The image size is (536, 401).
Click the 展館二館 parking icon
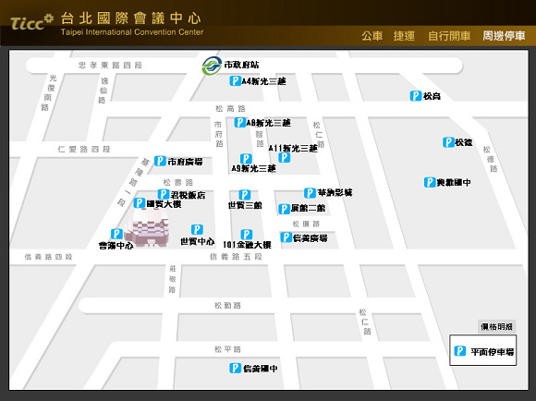tap(284, 209)
